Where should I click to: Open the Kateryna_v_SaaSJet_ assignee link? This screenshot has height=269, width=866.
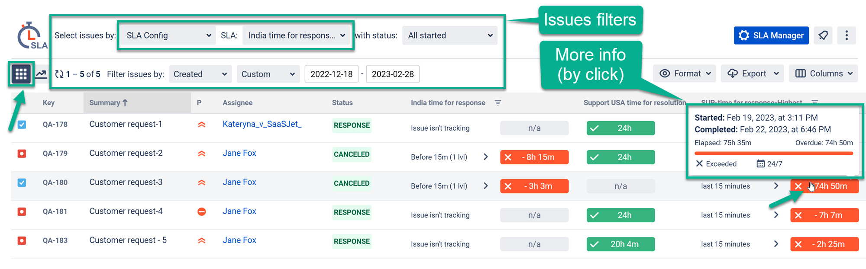(x=262, y=124)
